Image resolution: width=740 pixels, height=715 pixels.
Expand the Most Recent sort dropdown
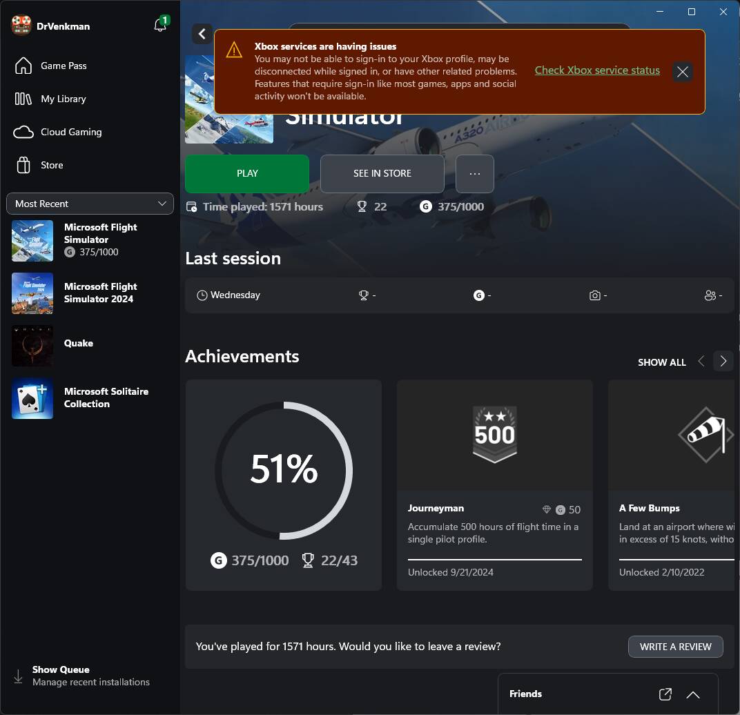pyautogui.click(x=90, y=204)
